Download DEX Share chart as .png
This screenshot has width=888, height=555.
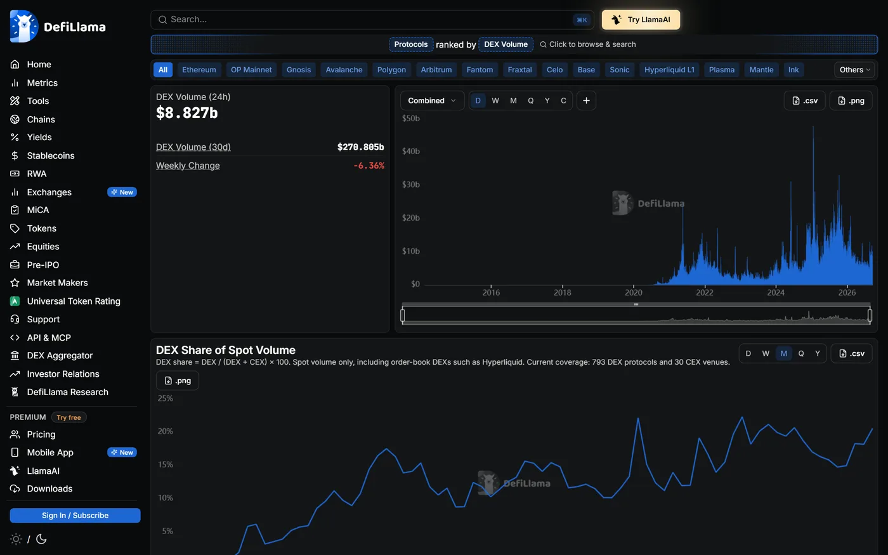pos(178,381)
